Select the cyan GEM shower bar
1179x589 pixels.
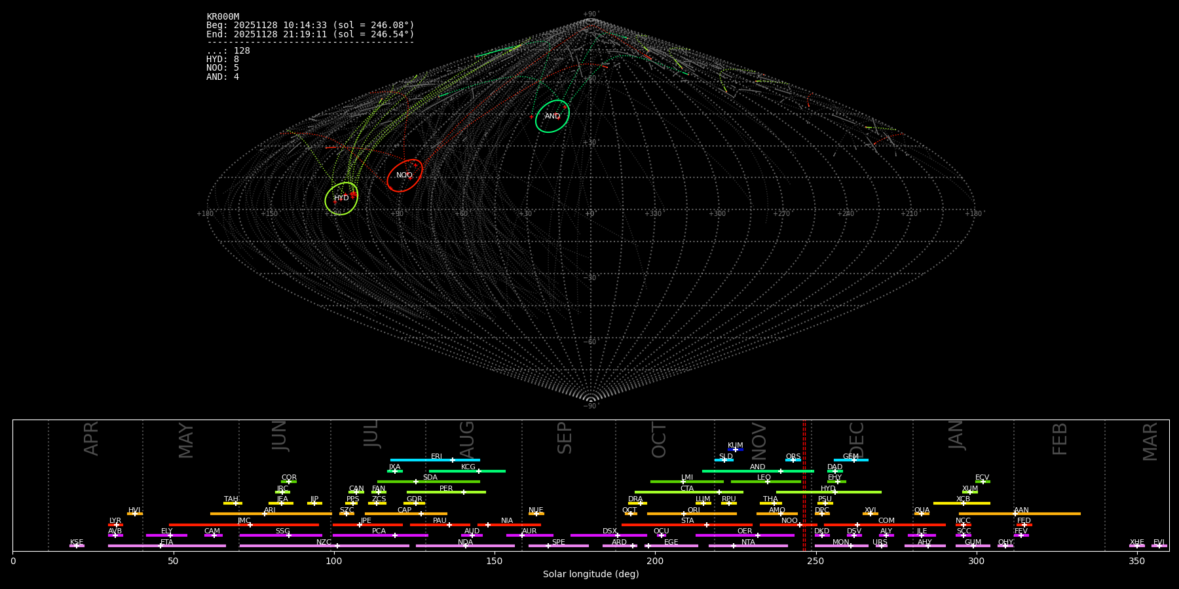tap(850, 460)
